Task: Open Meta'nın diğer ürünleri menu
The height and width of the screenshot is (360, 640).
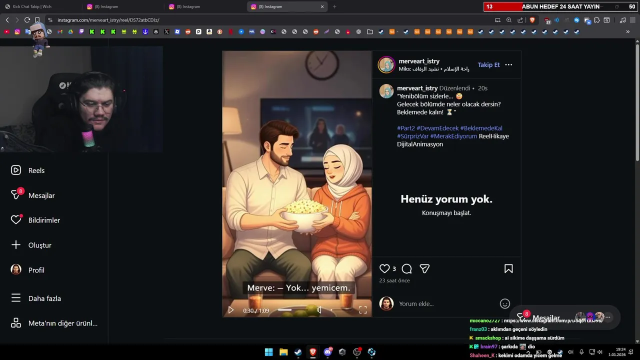Action: pyautogui.click(x=54, y=323)
